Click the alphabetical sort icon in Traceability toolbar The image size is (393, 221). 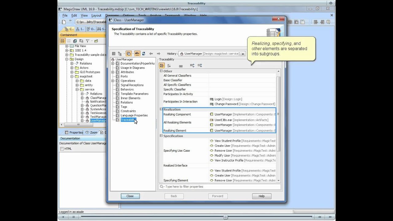pyautogui.click(x=169, y=66)
